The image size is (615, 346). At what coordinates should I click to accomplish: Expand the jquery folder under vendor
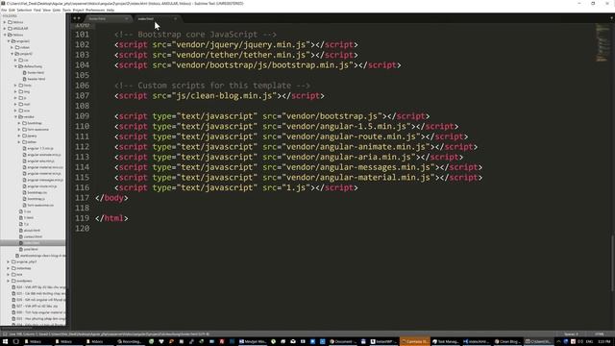click(x=19, y=136)
